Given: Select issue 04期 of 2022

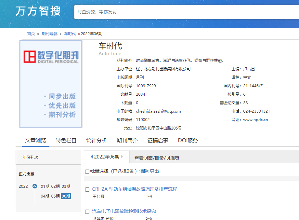Looking at the screenshot, I should [x=45, y=196].
